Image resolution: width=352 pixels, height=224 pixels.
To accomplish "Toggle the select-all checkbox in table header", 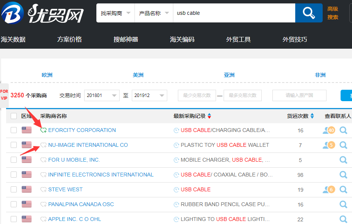I will tap(14, 116).
